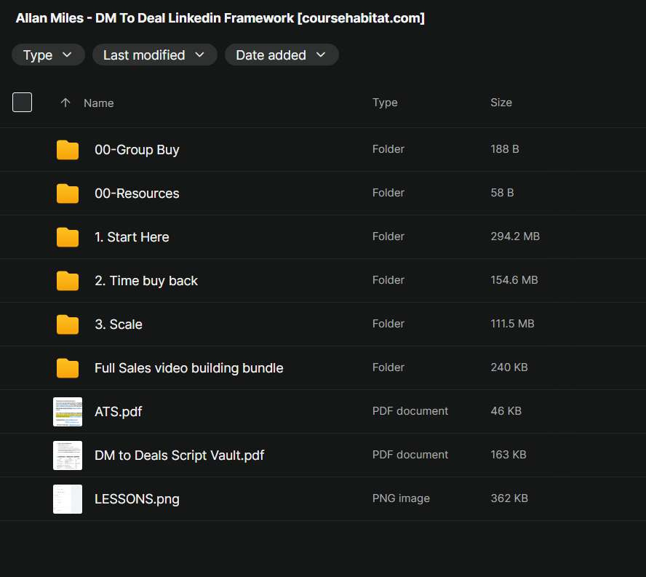Click the 3. Scale folder icon
This screenshot has width=646, height=577.
(x=68, y=325)
